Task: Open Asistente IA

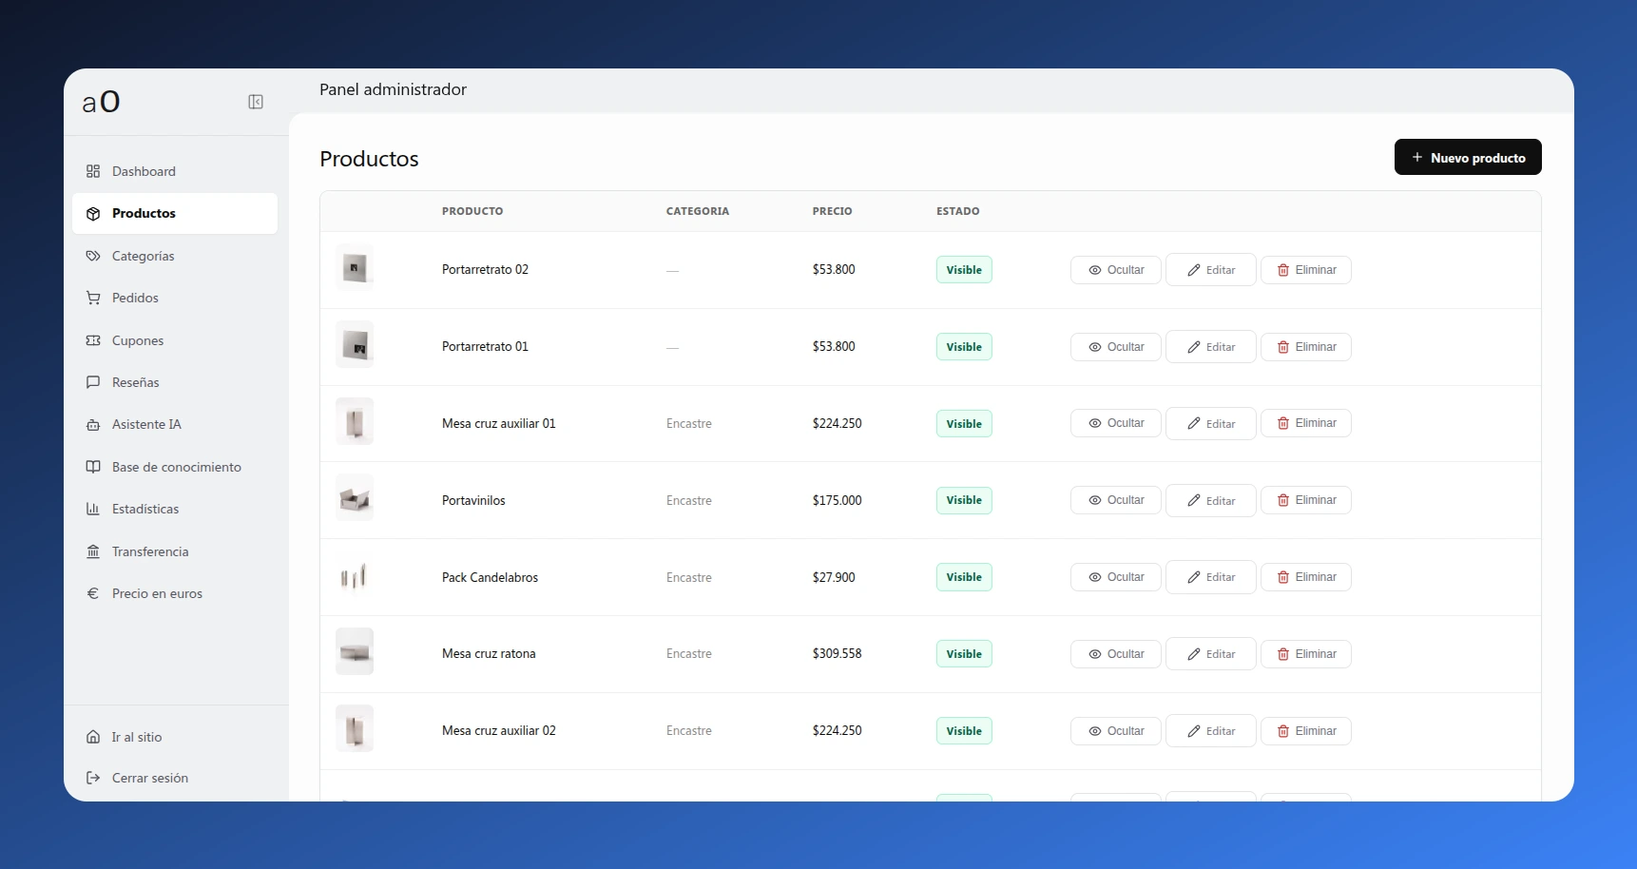Action: [x=175, y=424]
